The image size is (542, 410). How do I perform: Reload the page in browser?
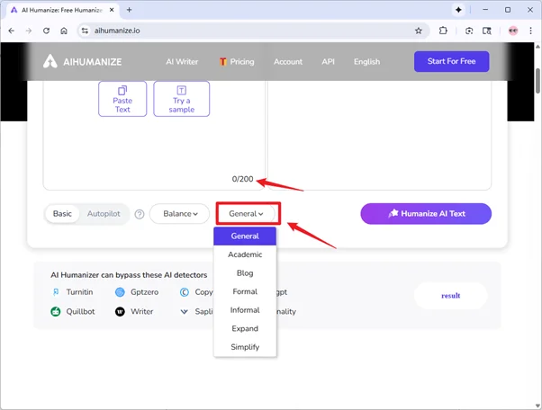46,30
